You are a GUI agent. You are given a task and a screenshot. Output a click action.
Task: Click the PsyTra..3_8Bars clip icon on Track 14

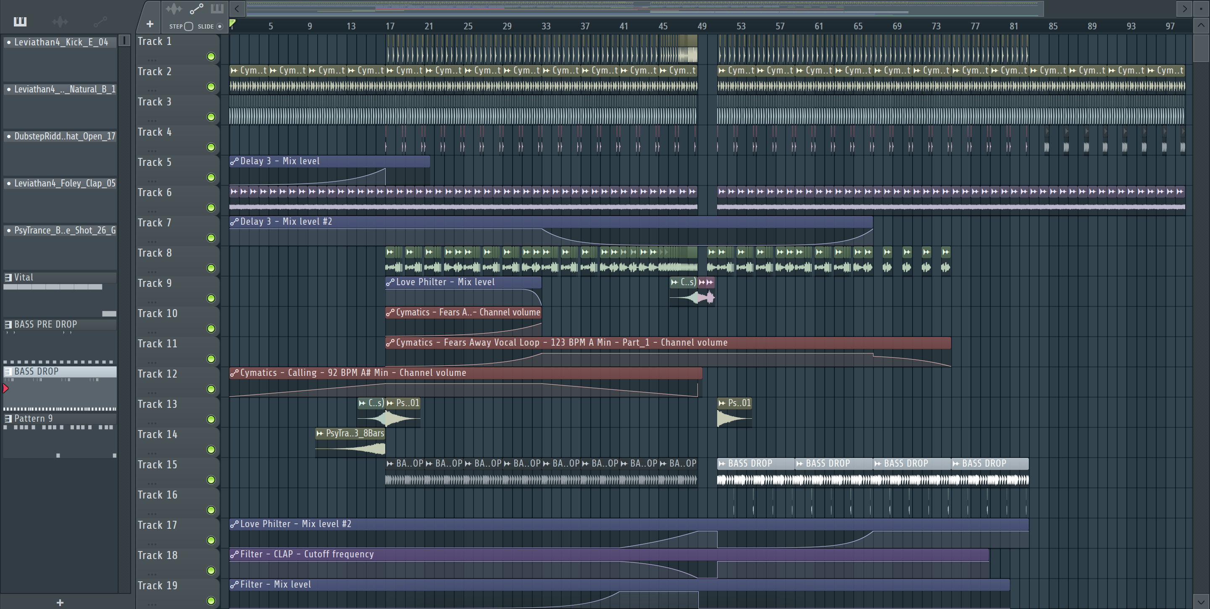320,433
